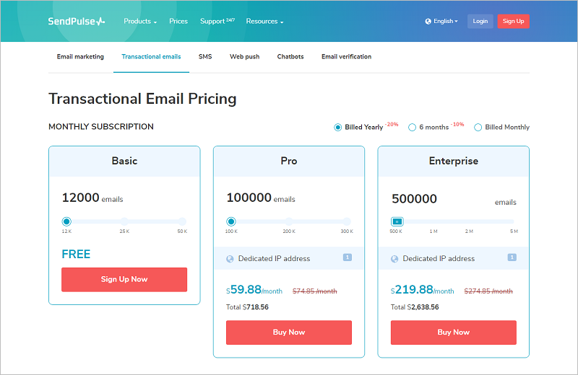Screen dimensions: 578x375
Task: Click the Enterprise dedicated IP globe icon
Action: pyautogui.click(x=395, y=259)
